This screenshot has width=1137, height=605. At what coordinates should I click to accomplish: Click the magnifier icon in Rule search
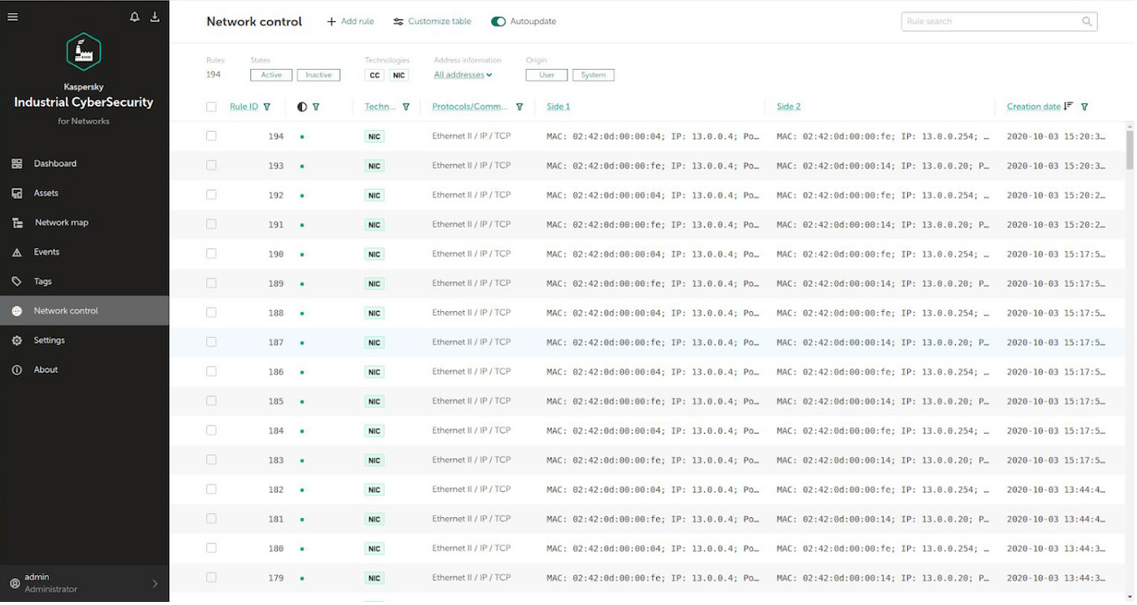point(1087,22)
